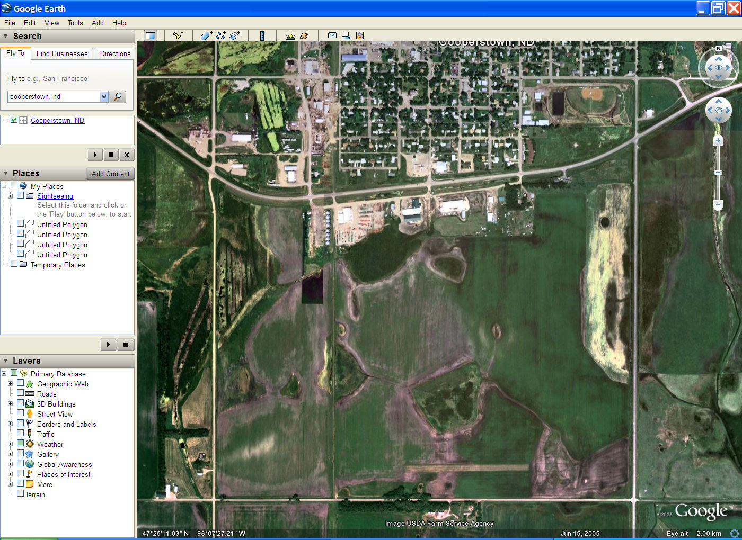This screenshot has width=742, height=540.
Task: Open the View menu
Action: (52, 23)
